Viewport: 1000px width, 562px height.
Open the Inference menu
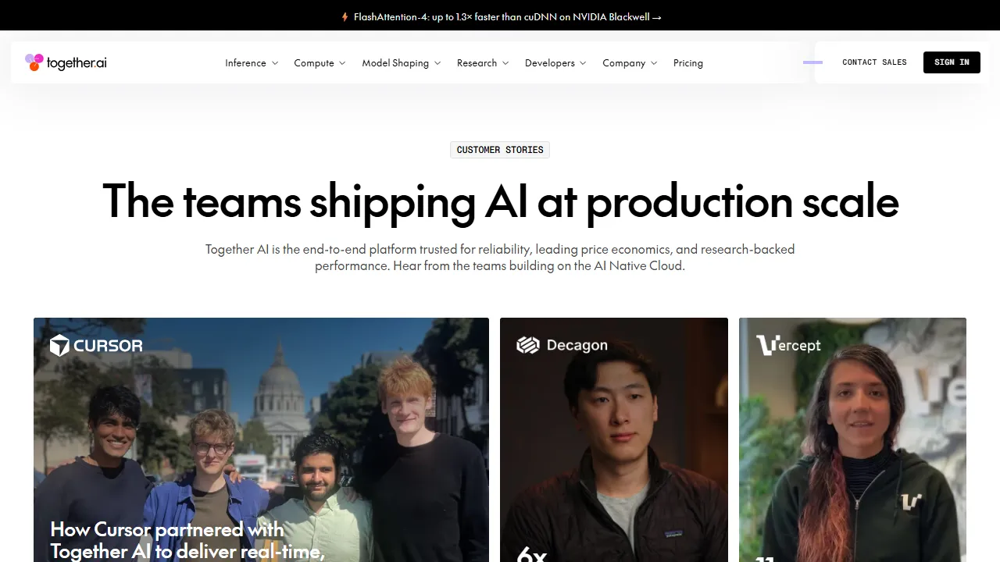pyautogui.click(x=245, y=63)
